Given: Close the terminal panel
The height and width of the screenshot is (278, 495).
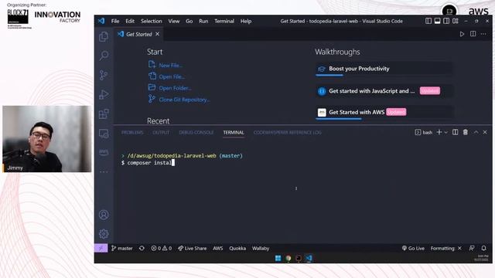Looking at the screenshot, I should coord(485,132).
